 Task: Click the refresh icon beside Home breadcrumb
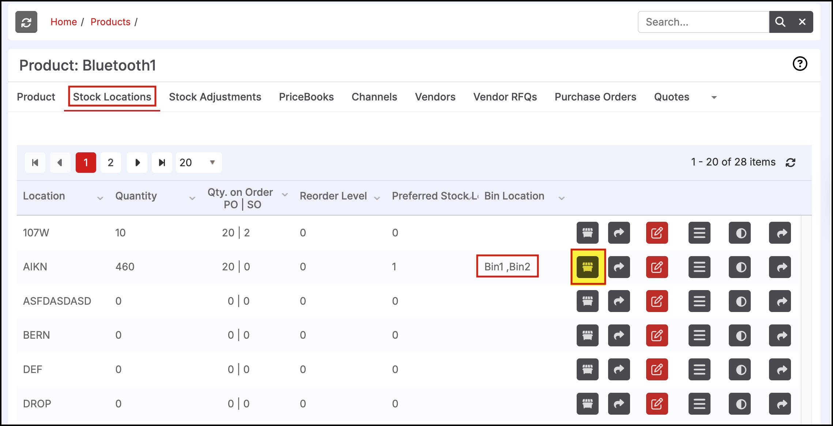[26, 22]
